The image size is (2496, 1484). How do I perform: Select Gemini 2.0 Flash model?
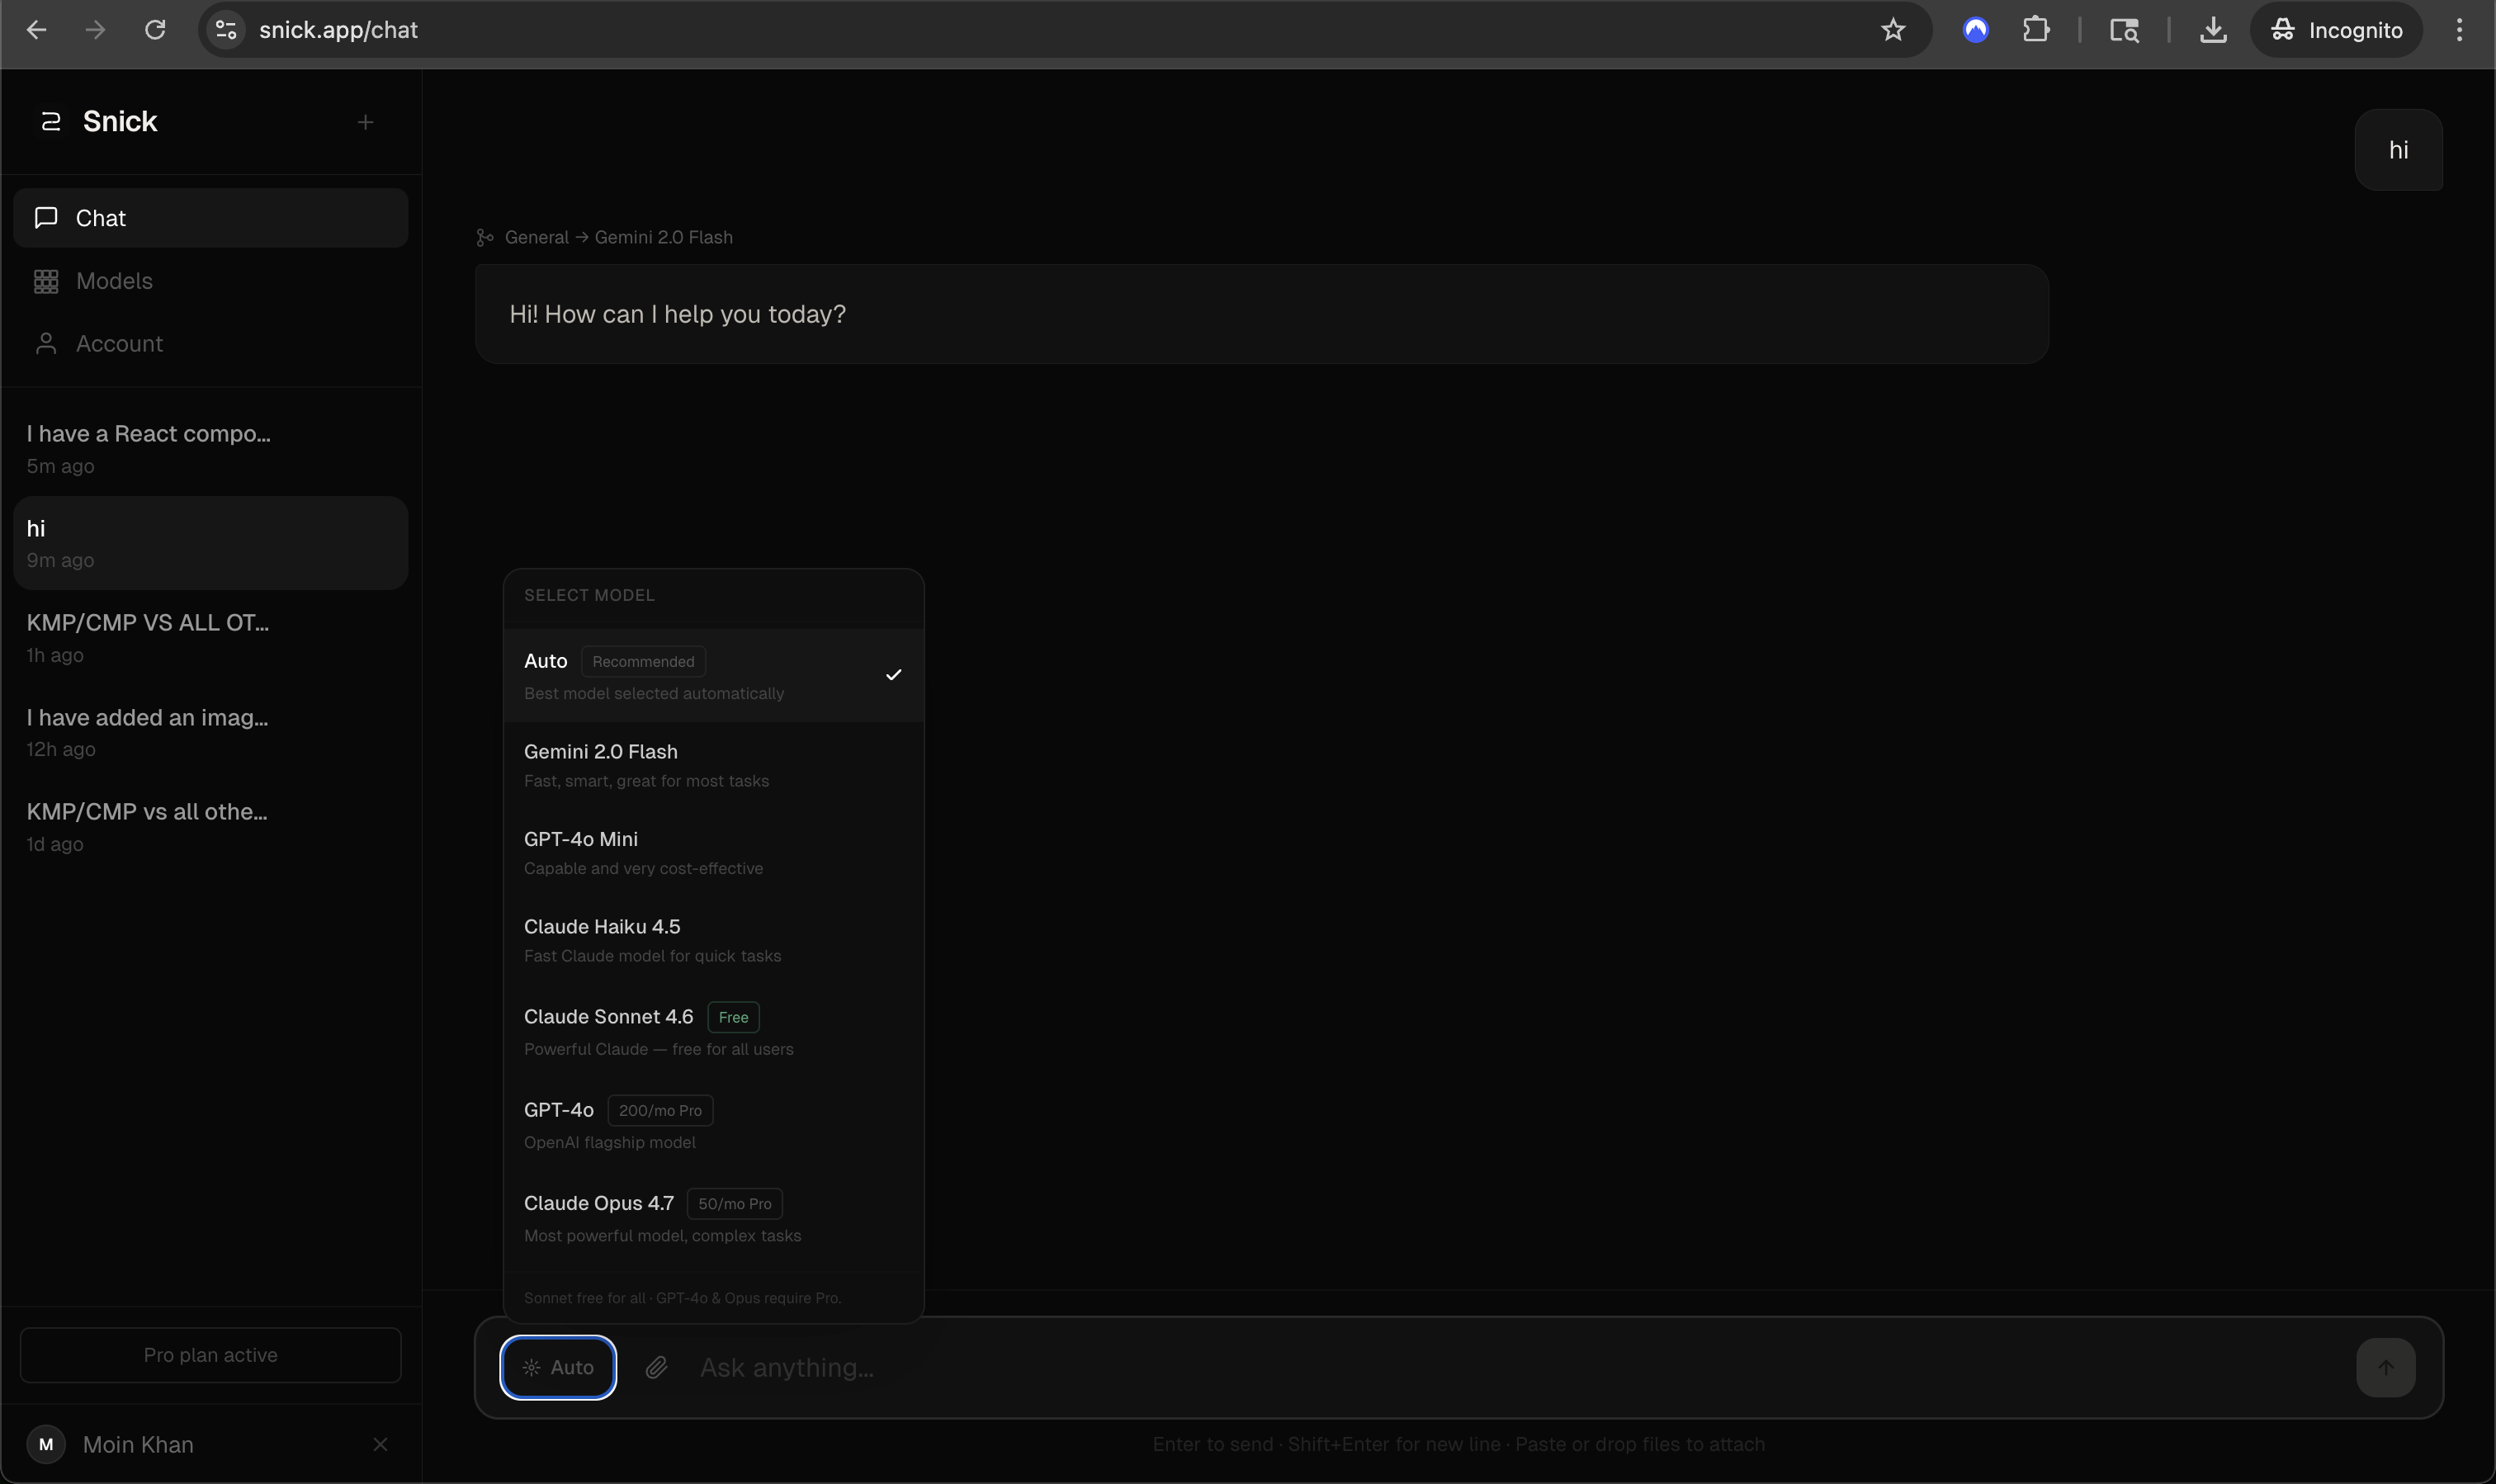[714, 765]
